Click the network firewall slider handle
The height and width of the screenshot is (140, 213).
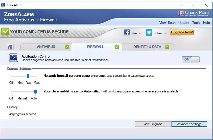tap(28, 76)
